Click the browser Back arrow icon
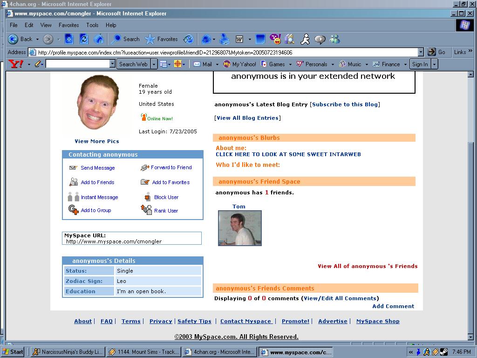477x358 pixels. 13,39
